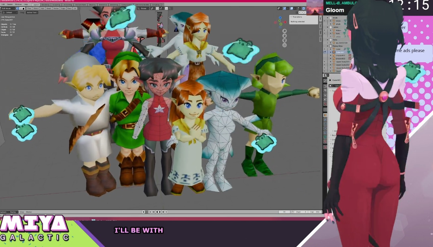This screenshot has width=433, height=247.
Task: Switch to the Modeling workspace tab
Action: click(x=45, y=5)
